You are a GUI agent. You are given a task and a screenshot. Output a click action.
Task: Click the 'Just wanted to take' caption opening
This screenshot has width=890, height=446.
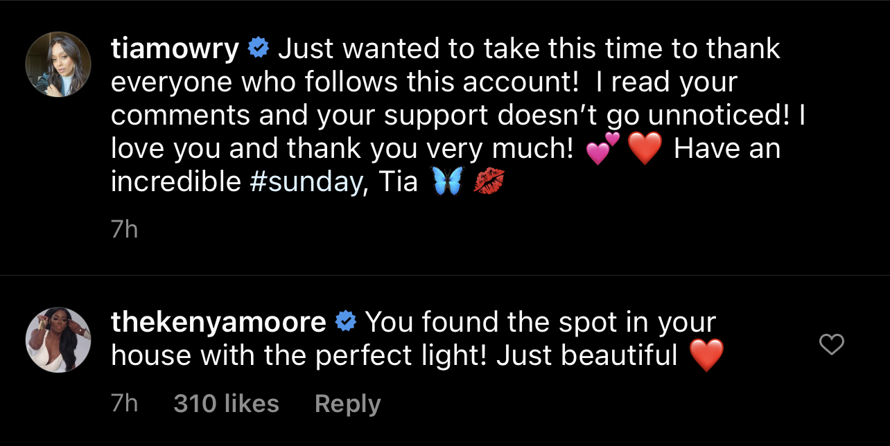click(388, 49)
